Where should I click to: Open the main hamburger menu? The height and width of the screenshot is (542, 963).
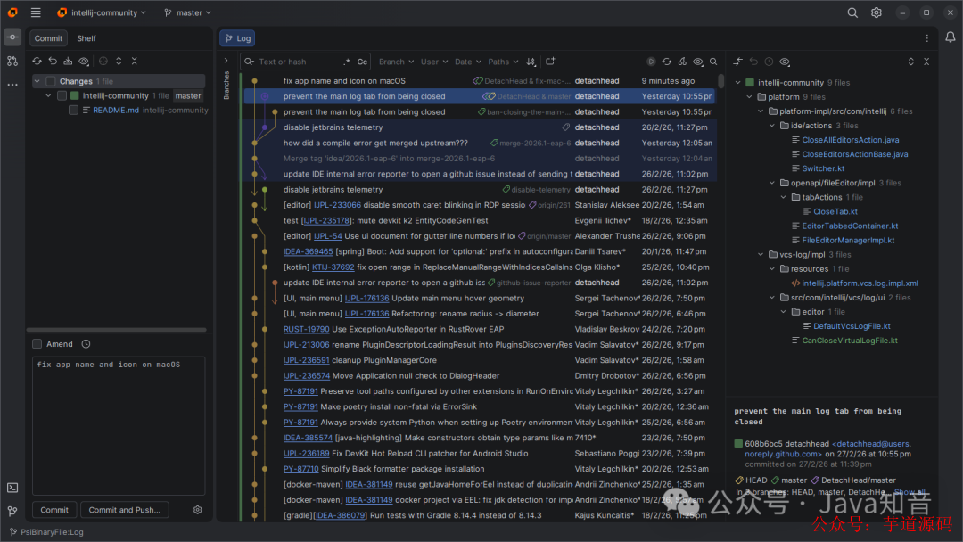click(36, 12)
